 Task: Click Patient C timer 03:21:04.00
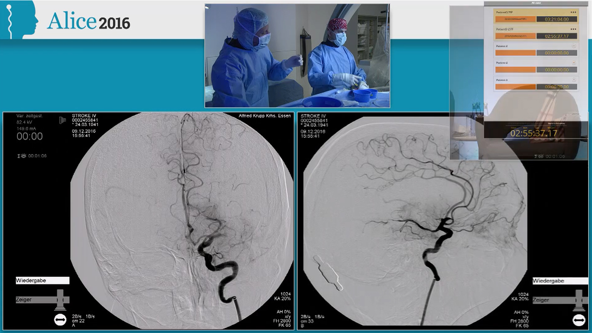[556, 19]
